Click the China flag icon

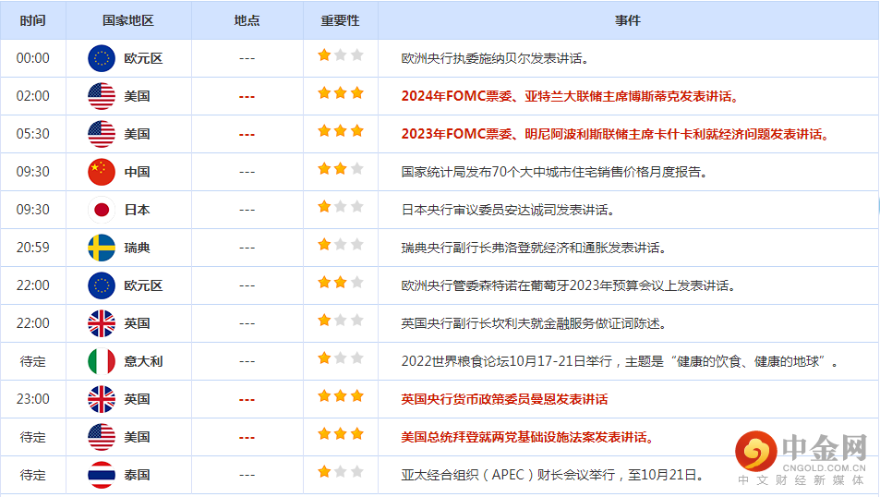point(102,172)
